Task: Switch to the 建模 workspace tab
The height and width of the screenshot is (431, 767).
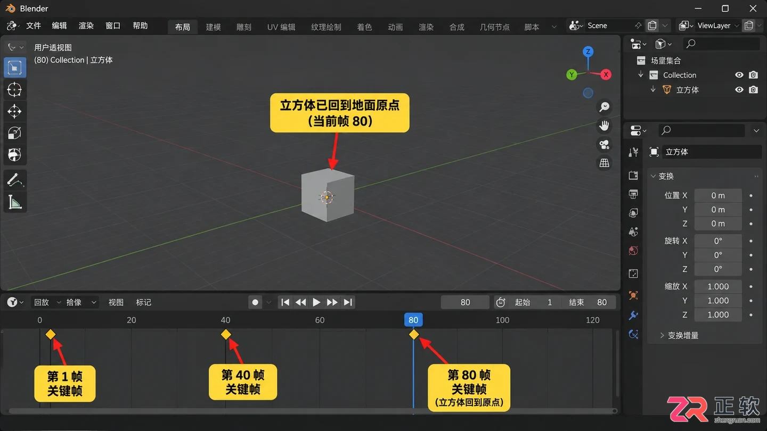Action: point(213,27)
